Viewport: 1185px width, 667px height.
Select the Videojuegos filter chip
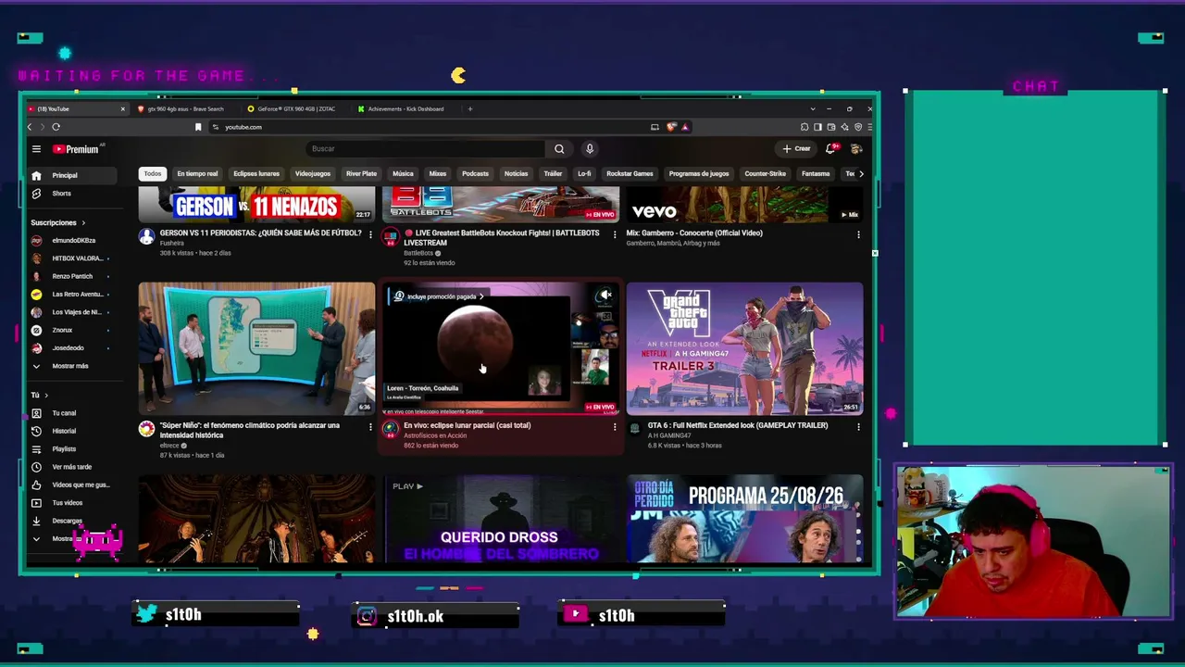313,174
